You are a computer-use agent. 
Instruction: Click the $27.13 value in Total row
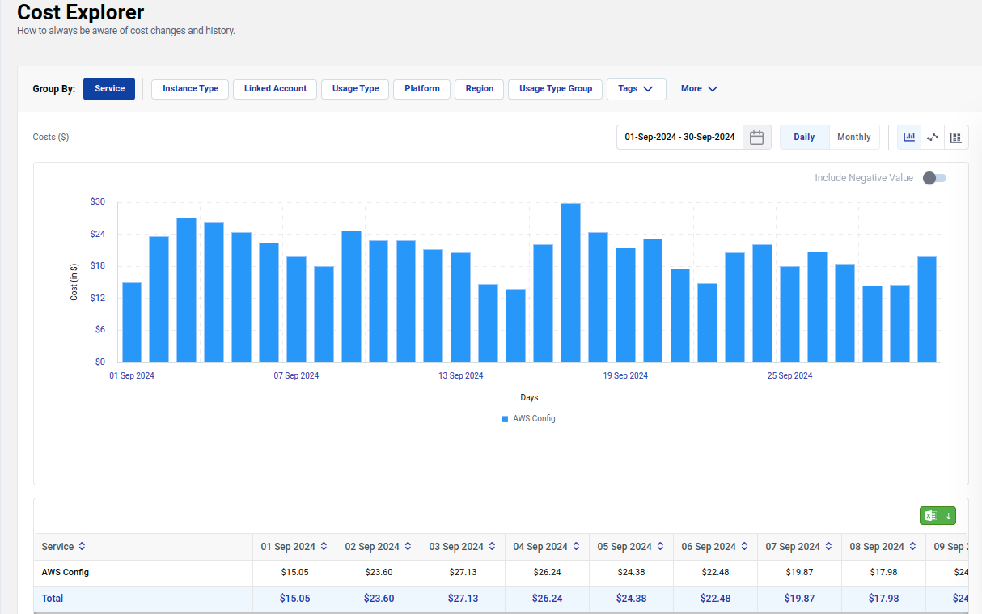click(x=463, y=599)
